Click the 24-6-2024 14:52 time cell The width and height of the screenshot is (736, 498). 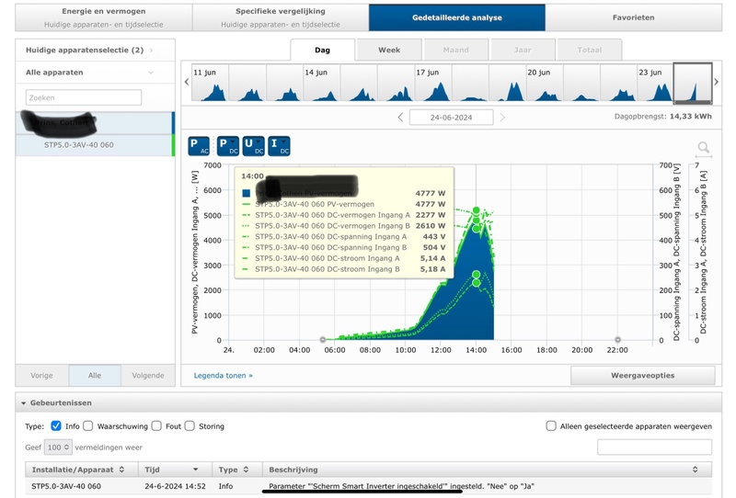[175, 486]
